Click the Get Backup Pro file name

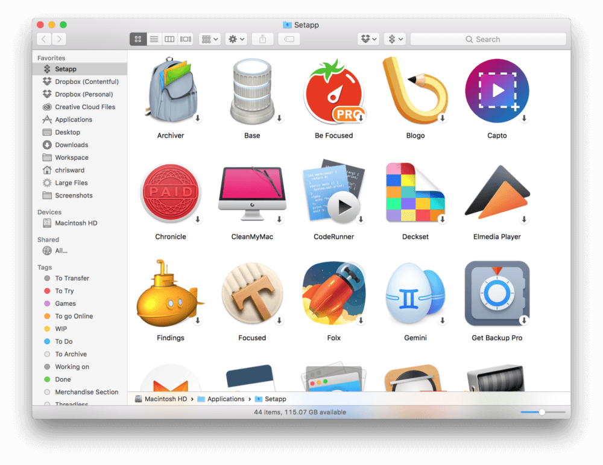click(497, 338)
